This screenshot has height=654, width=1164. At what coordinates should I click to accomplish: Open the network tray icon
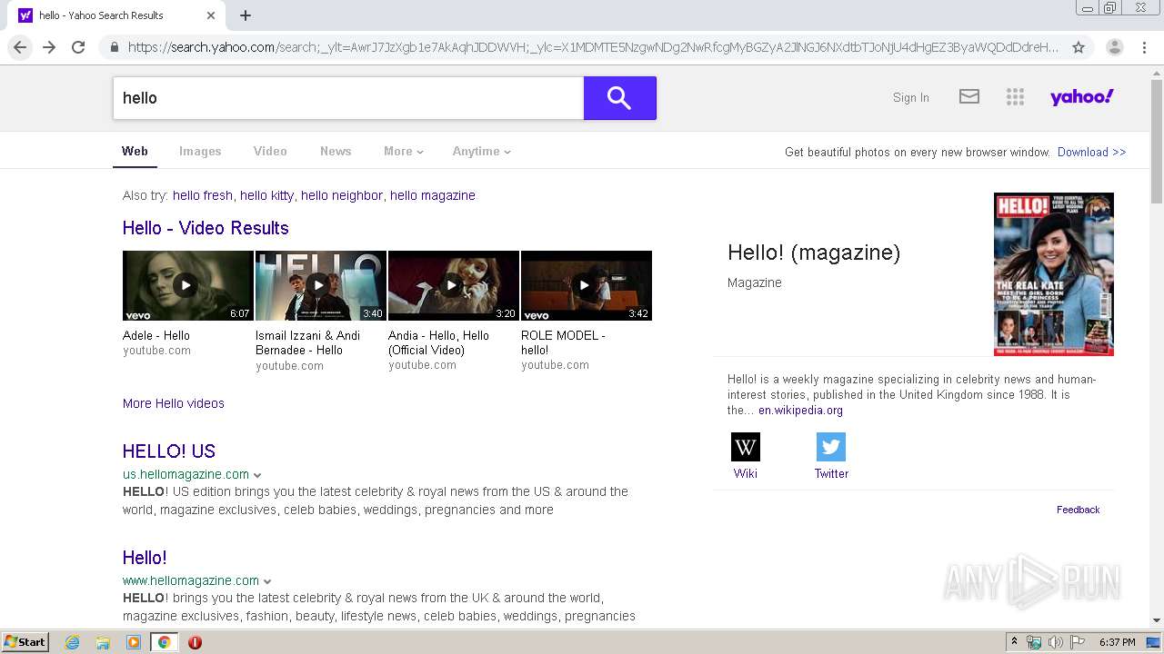pyautogui.click(x=1034, y=642)
